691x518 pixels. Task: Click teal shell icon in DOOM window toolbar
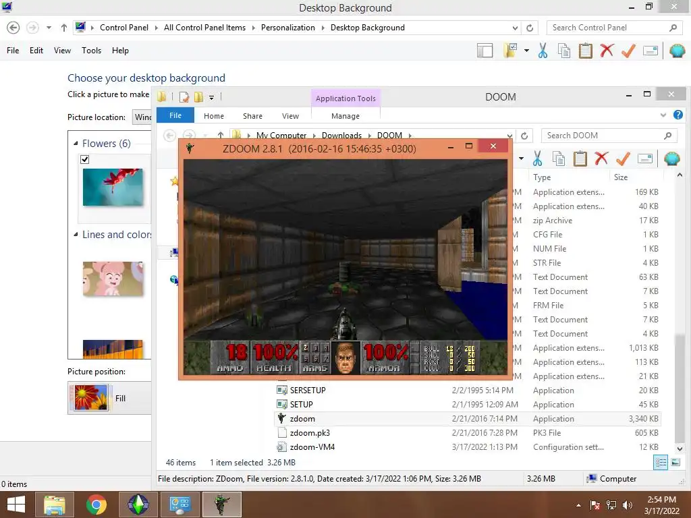pos(672,159)
